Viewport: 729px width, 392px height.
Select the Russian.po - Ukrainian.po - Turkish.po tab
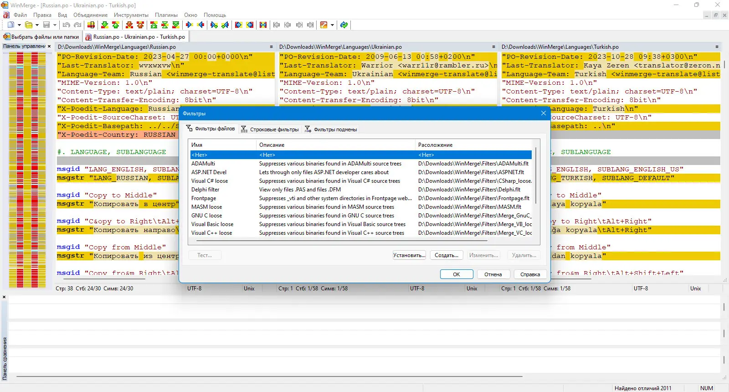pos(135,37)
